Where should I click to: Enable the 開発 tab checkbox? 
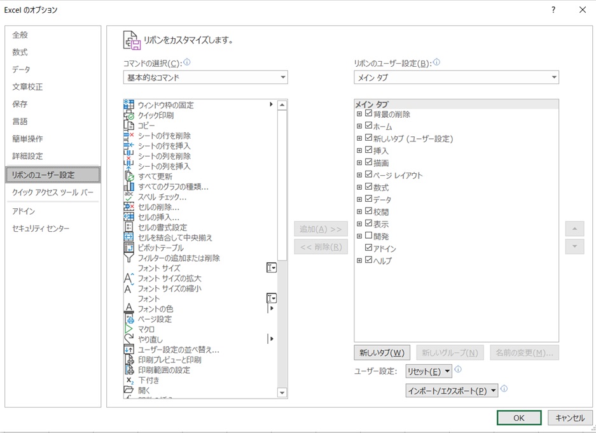369,236
